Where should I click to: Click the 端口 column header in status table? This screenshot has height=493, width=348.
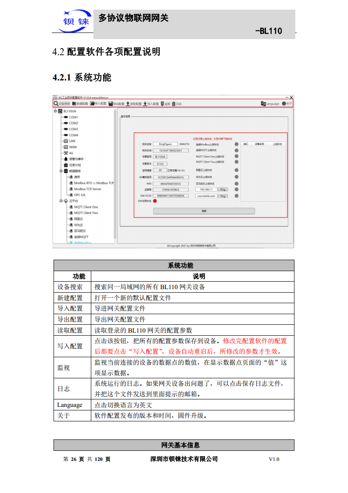click(x=246, y=144)
